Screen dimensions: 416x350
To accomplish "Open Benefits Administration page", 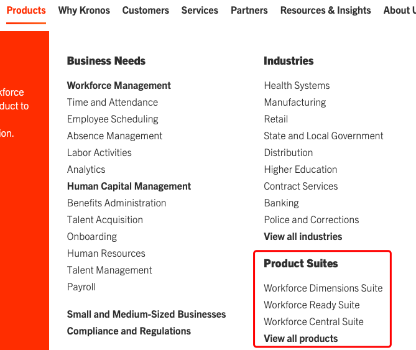I will (116, 203).
